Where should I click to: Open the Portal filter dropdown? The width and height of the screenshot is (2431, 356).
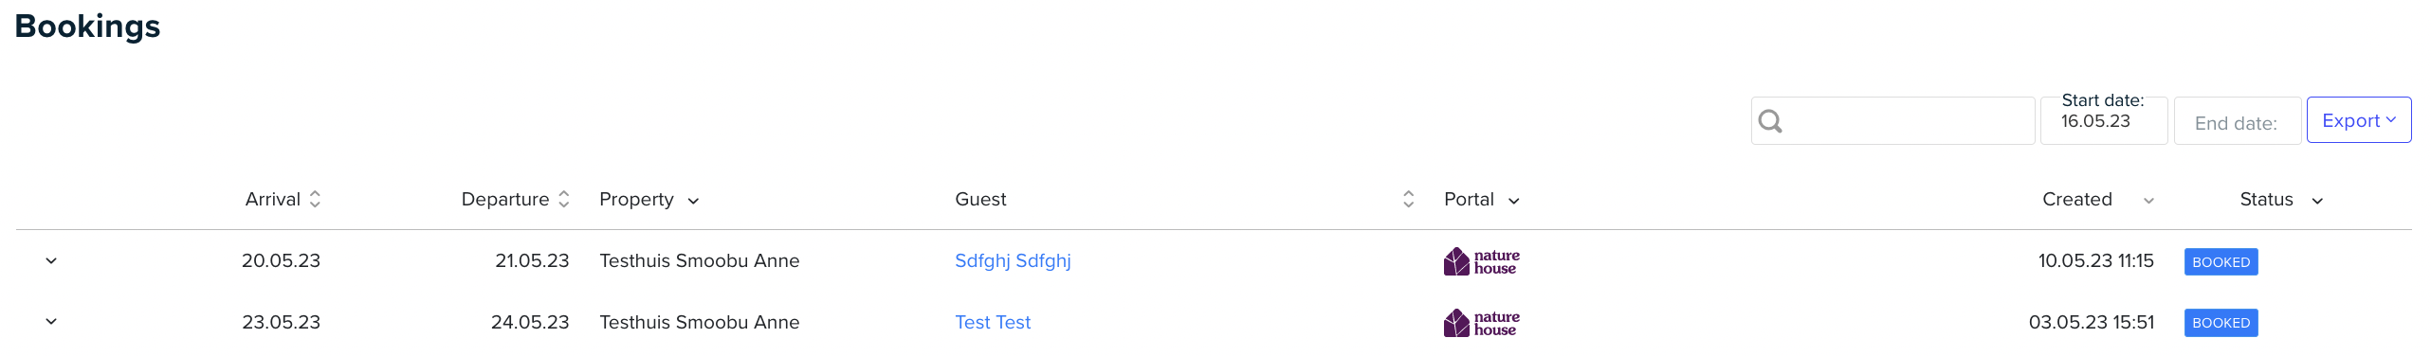pos(1513,201)
